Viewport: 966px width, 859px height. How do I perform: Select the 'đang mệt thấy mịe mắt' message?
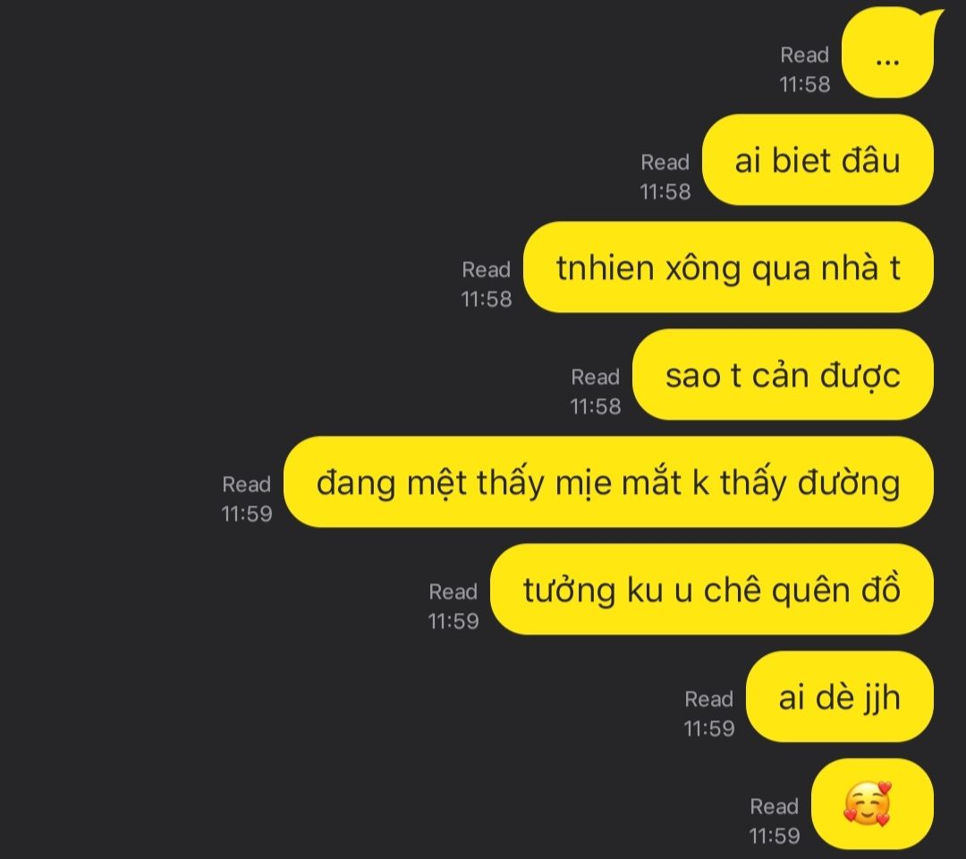[608, 482]
